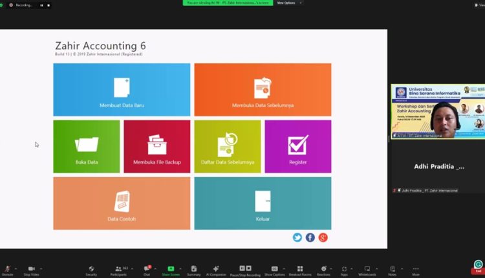The image size is (485, 278).
Task: Click the red End meeting button
Action: tap(478, 271)
